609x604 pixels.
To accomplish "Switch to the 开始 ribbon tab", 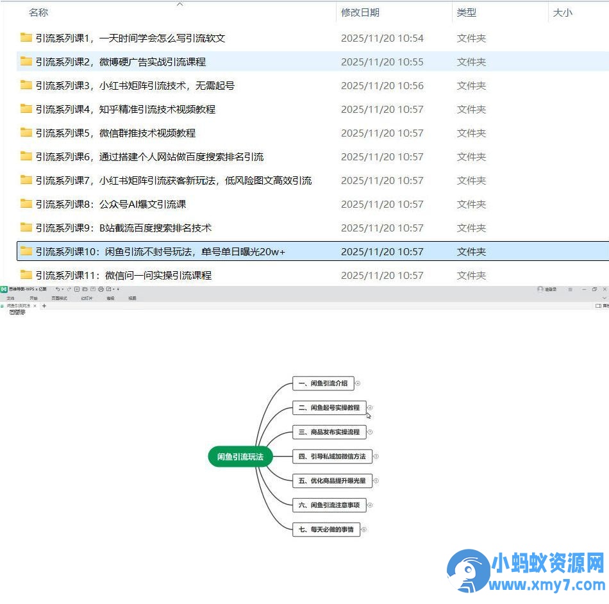I will (33, 298).
